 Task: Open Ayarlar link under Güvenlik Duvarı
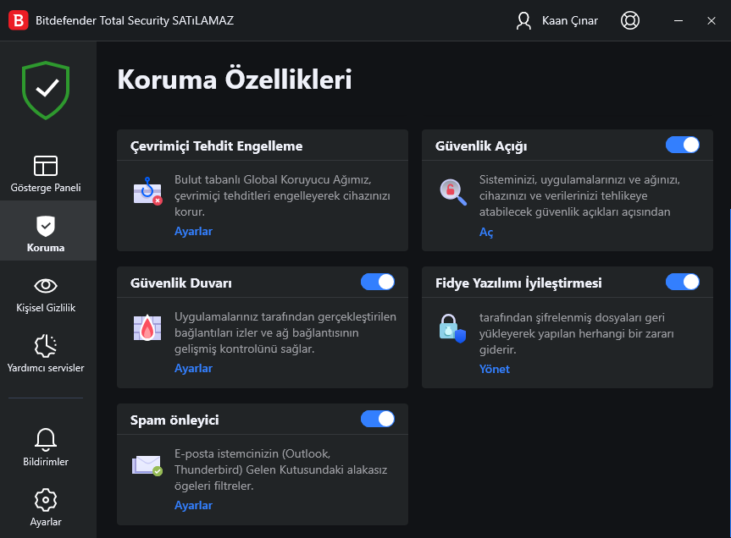point(193,368)
